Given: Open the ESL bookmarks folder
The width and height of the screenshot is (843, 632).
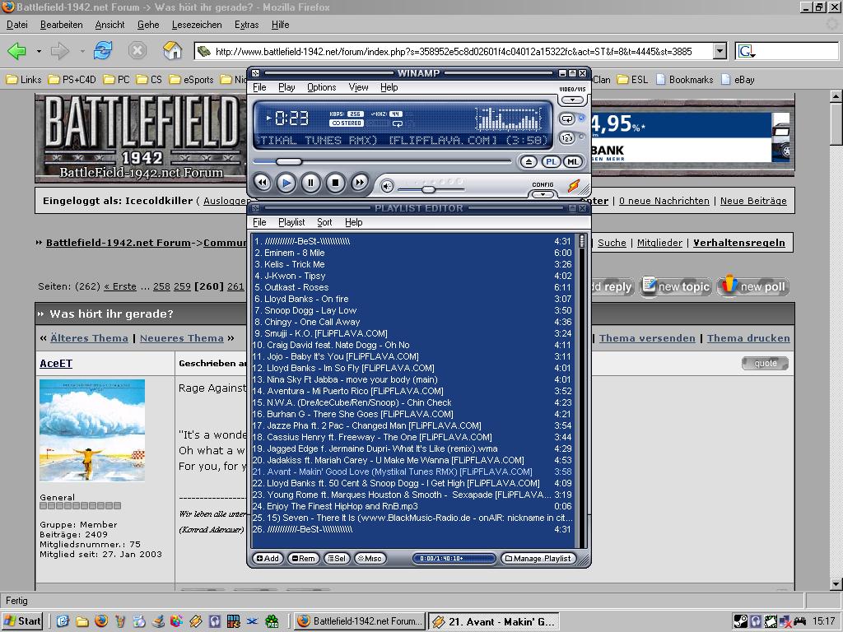Looking at the screenshot, I should [633, 80].
